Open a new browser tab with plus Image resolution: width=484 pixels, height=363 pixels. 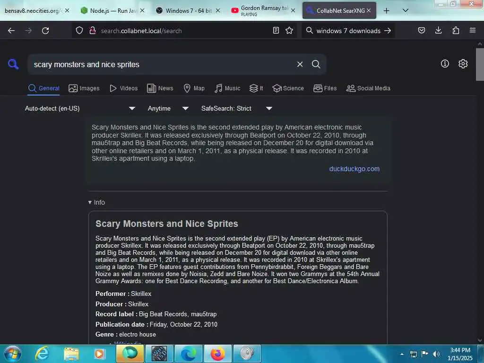[386, 10]
